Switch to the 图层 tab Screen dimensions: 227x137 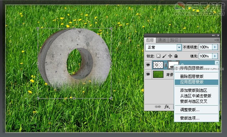(150, 40)
